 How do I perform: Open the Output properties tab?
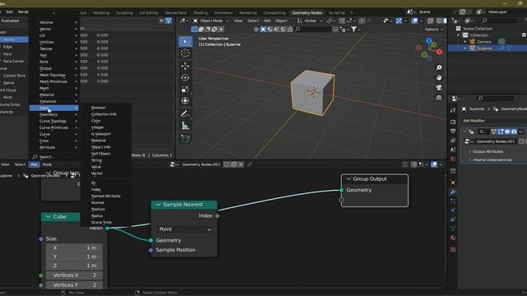pyautogui.click(x=453, y=132)
